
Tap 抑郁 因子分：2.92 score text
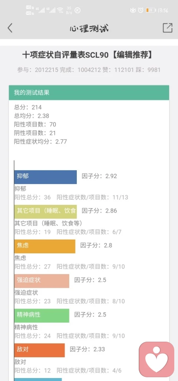tap(99, 176)
